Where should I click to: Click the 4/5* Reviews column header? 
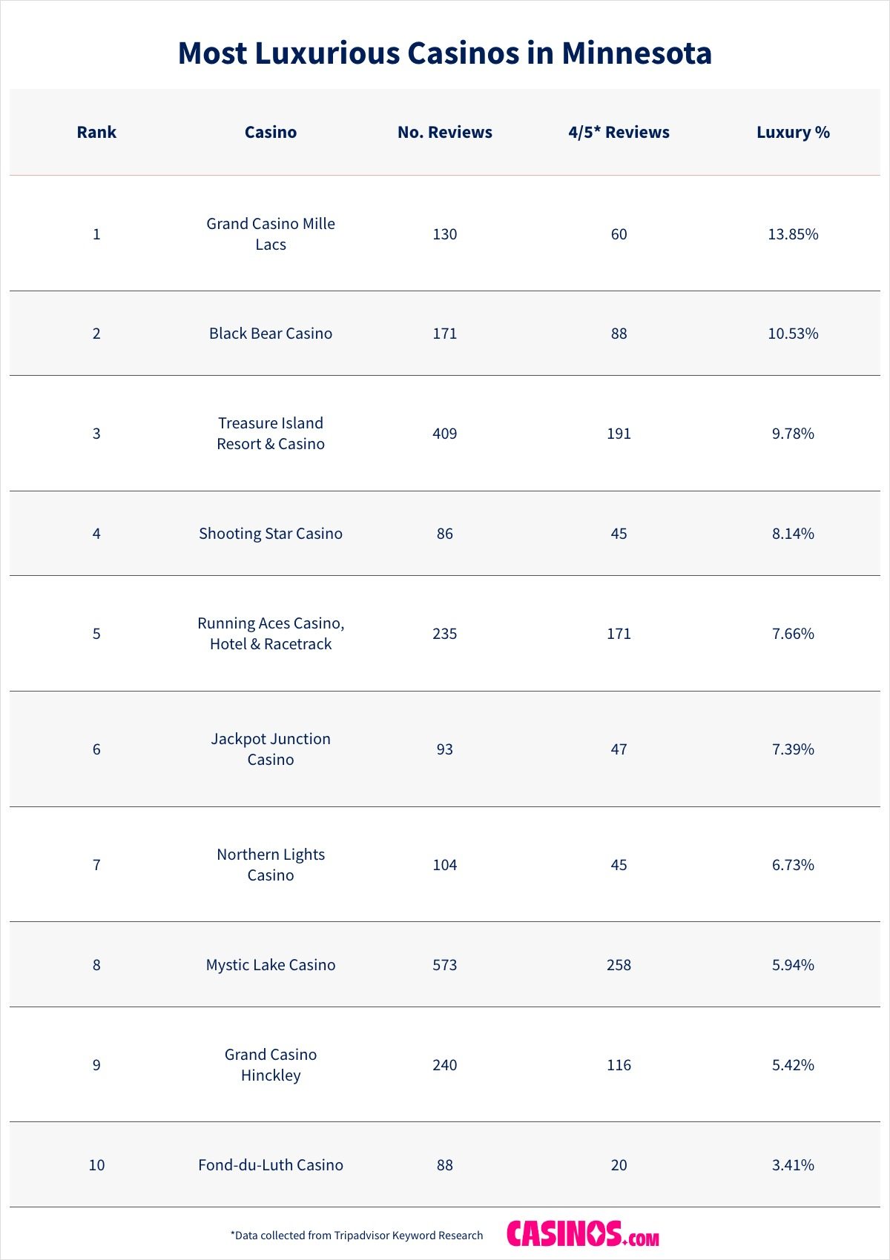[x=619, y=132]
